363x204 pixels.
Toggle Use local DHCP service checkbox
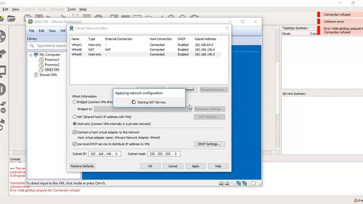(74, 144)
